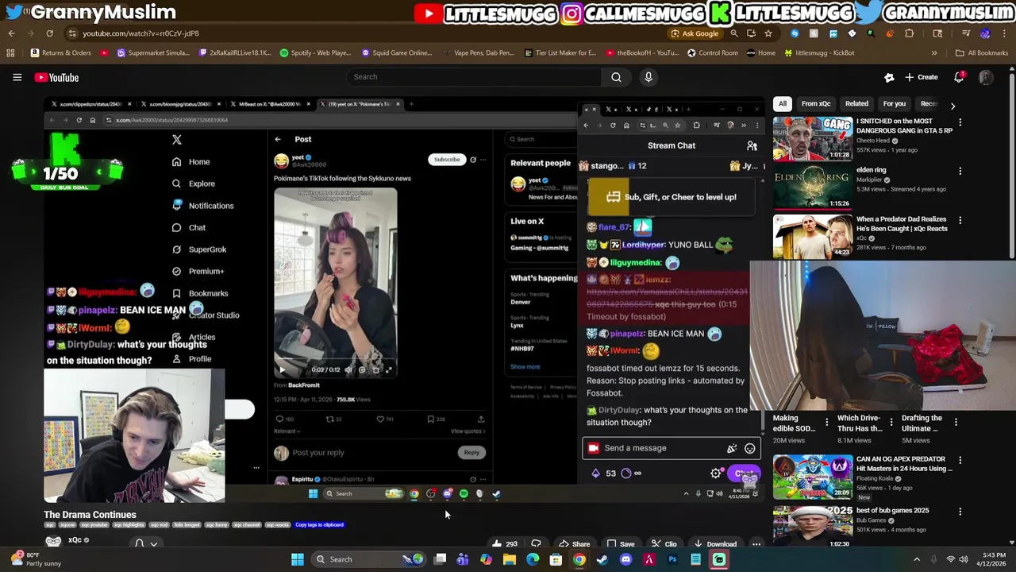Viewport: 1016px width, 572px height.
Task: Open the YouTube account avatar menu
Action: pyautogui.click(x=986, y=77)
